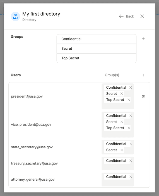This screenshot has width=159, height=196.
Task: Remove Secret tag from vice_president@usa.gov
Action: [122, 122]
